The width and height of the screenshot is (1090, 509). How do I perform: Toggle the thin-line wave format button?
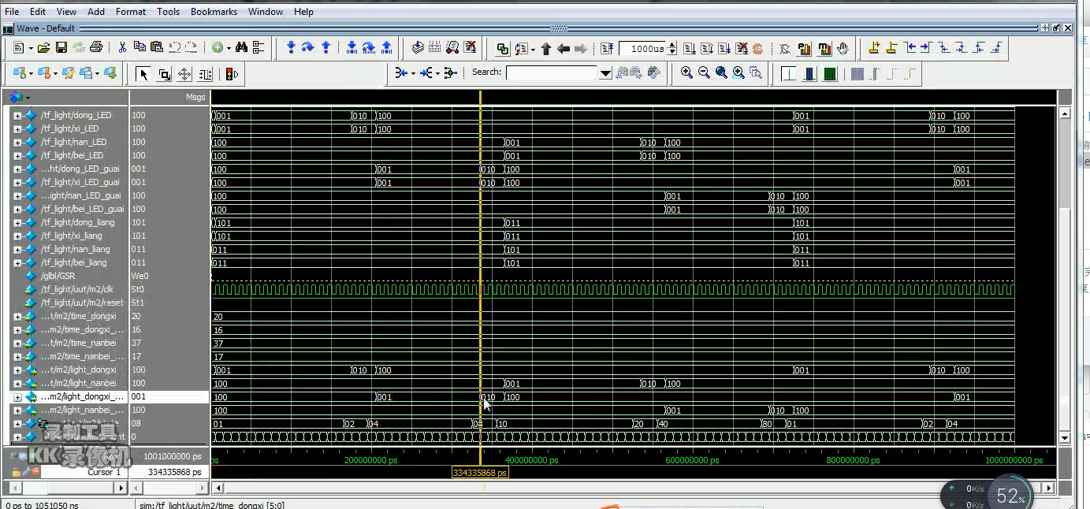click(x=789, y=74)
